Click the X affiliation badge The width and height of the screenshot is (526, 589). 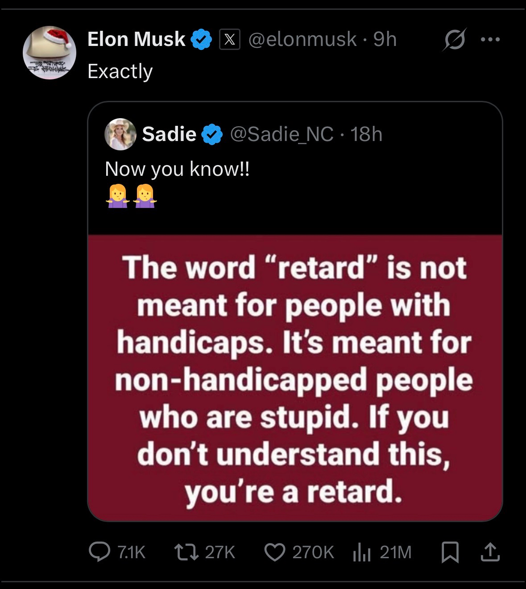pos(230,39)
